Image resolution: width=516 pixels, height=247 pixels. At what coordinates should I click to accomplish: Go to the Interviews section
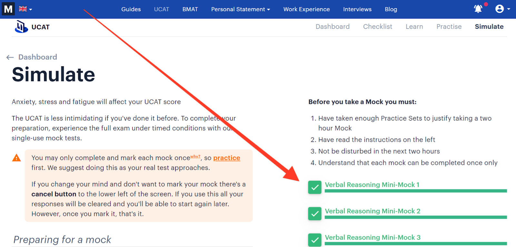357,9
